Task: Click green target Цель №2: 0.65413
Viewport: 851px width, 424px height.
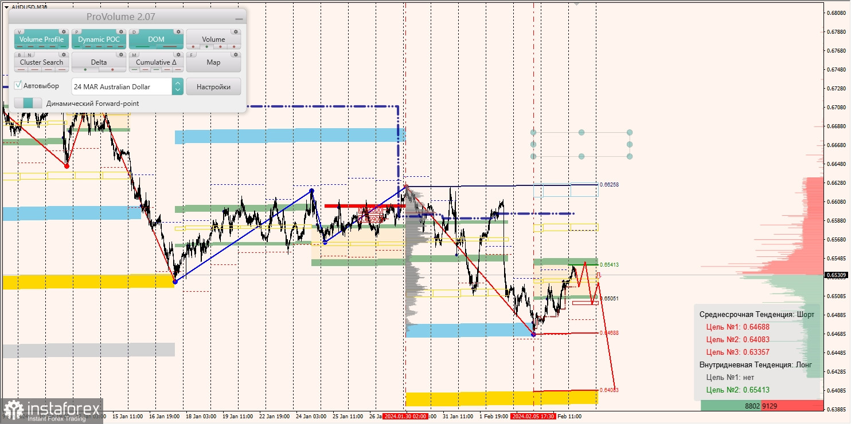Action: [737, 390]
